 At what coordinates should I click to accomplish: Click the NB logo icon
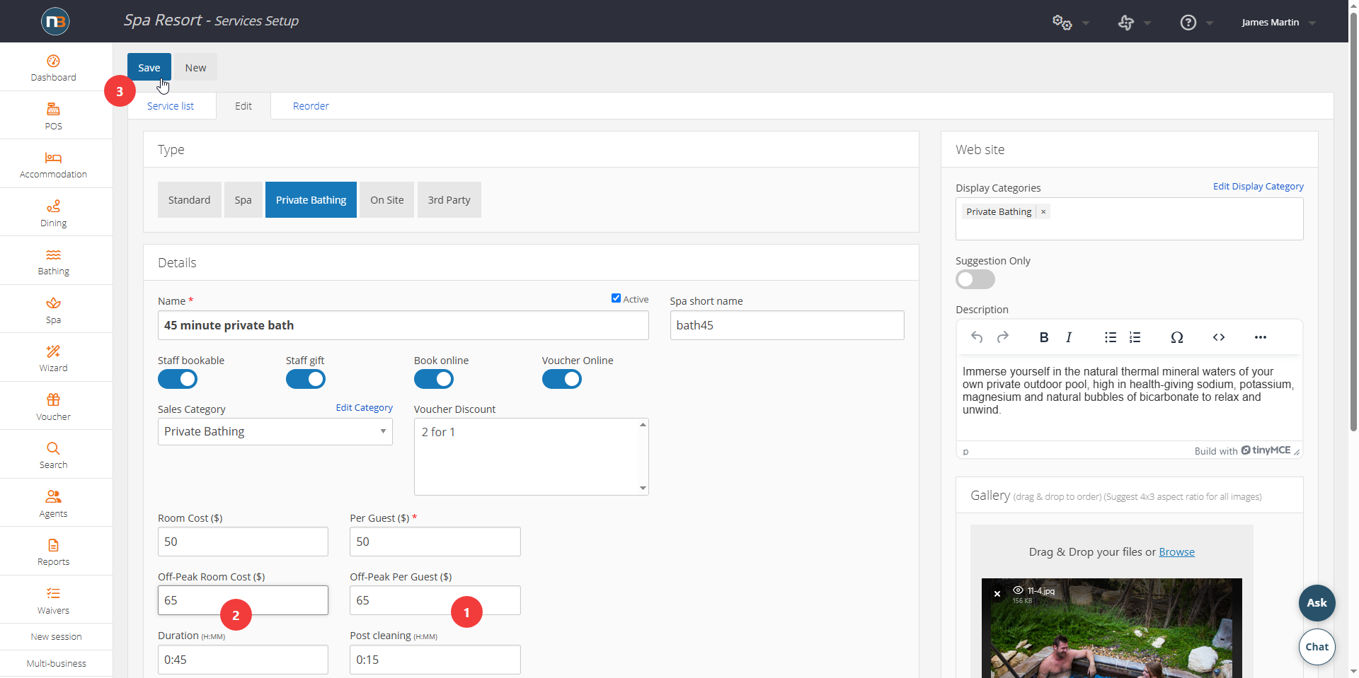pos(55,21)
